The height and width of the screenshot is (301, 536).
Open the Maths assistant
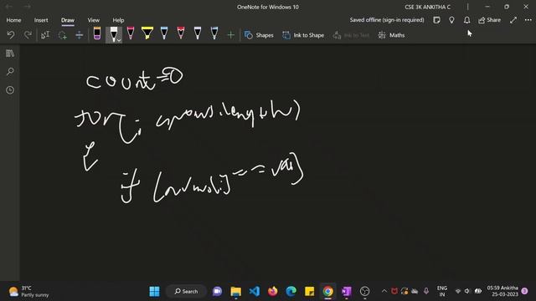[x=391, y=35]
